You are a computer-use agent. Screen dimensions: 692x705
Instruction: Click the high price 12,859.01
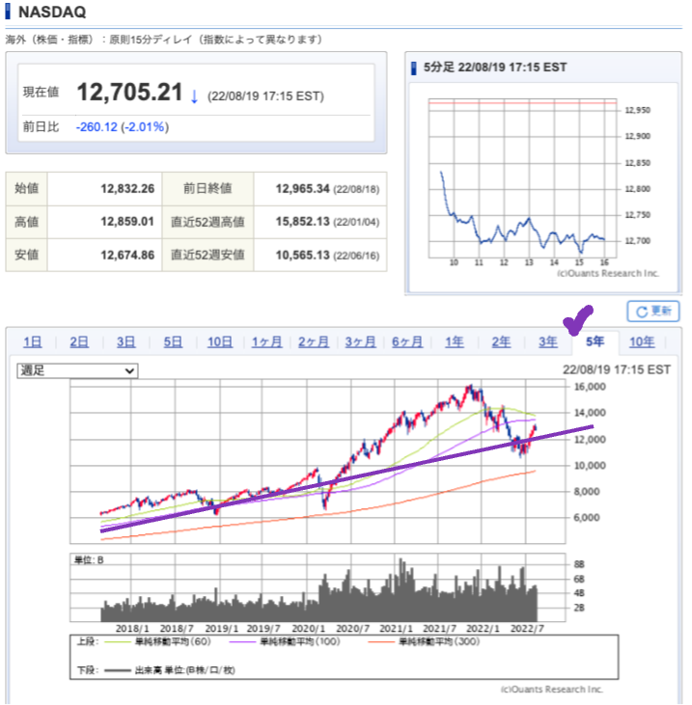pos(127,222)
